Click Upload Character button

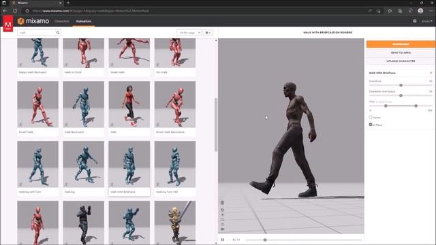coord(401,61)
